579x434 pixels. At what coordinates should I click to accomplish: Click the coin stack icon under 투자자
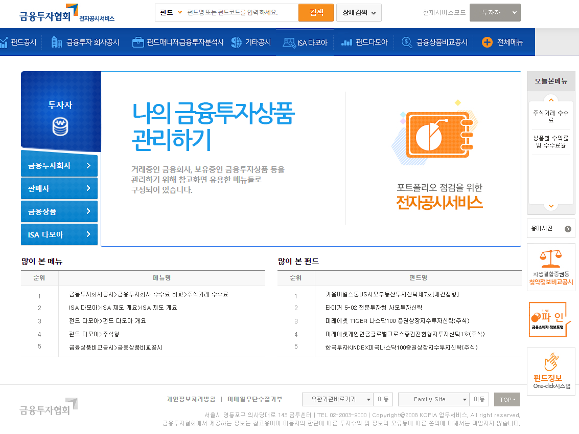(60, 127)
